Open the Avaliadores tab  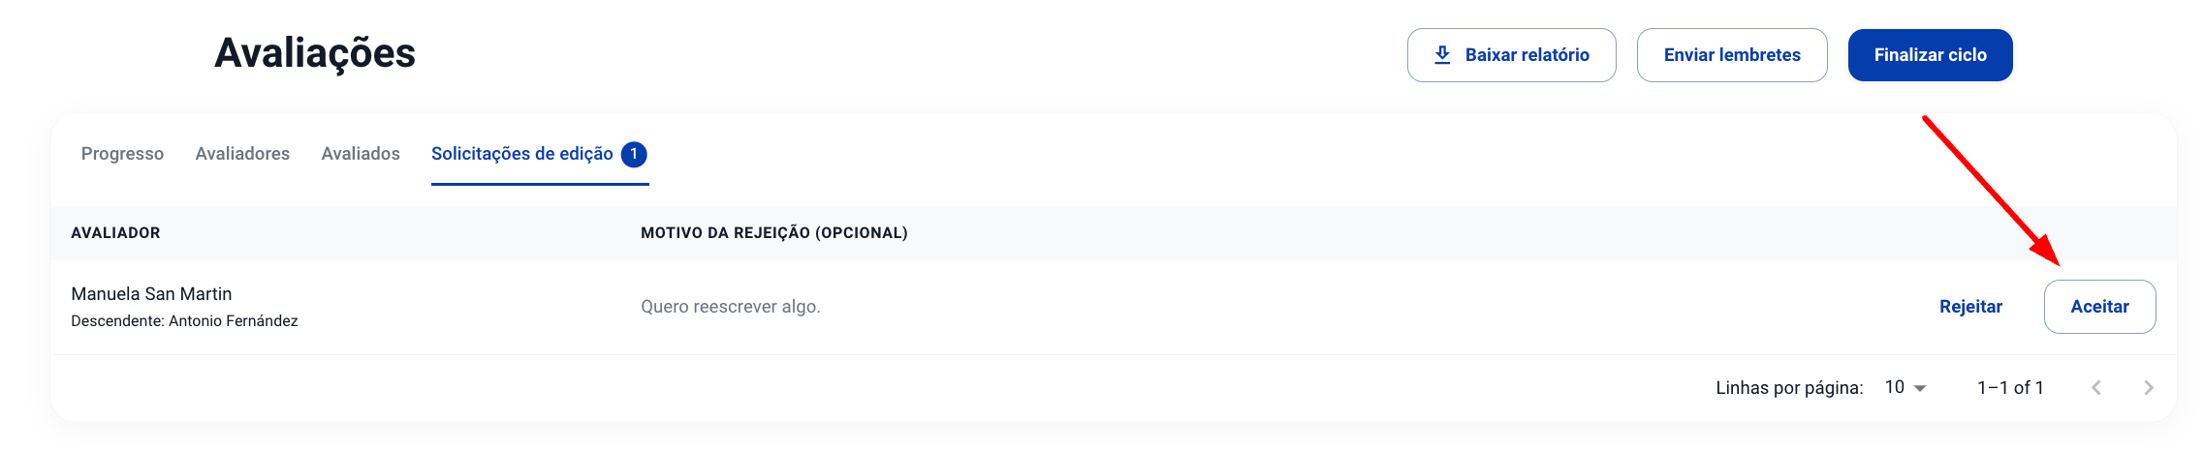click(x=242, y=154)
